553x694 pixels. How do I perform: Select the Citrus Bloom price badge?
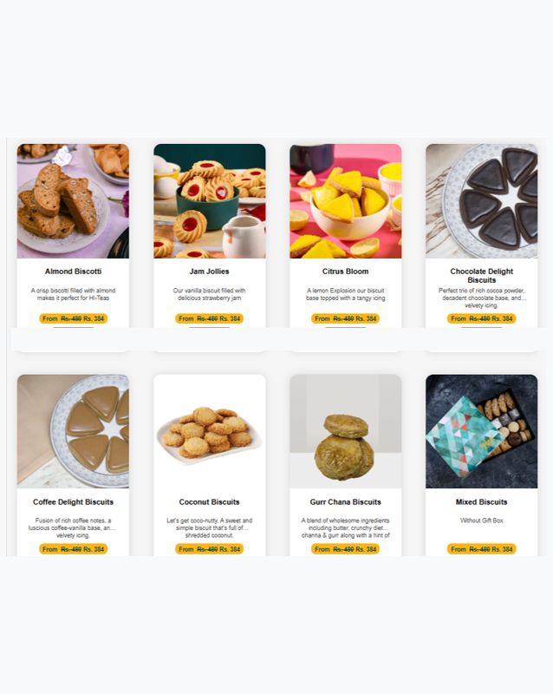click(x=346, y=318)
